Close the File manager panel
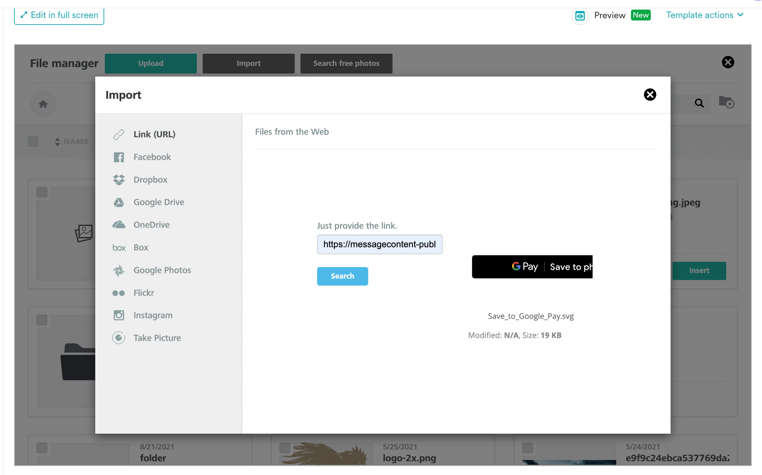Screen dimensions: 762x475 [x=728, y=62]
